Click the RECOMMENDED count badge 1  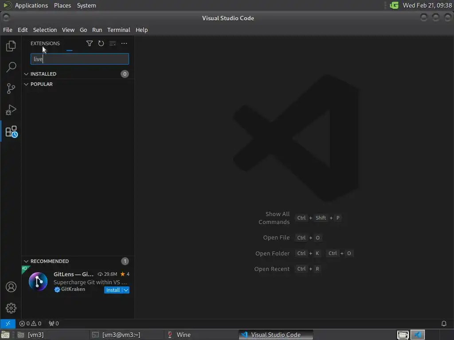125,261
